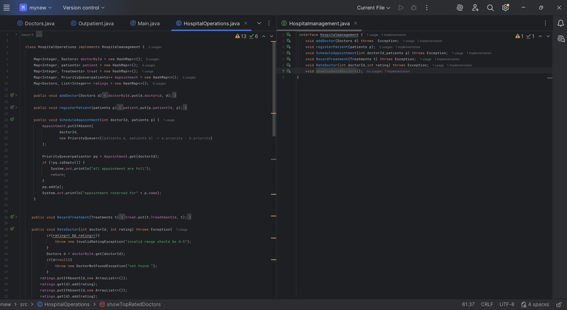Click implemented gutter icon on interface line 1
Image resolution: width=567 pixels, height=310 pixels.
point(288,34)
